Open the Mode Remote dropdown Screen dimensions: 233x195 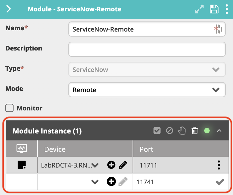point(147,90)
